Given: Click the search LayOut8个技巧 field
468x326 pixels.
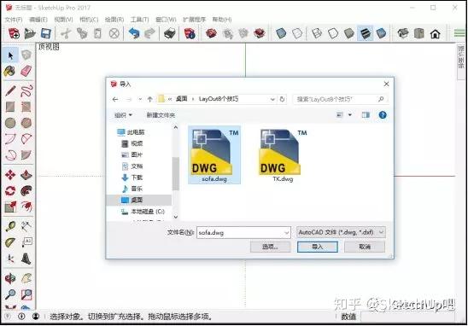Looking at the screenshot, I should [x=340, y=99].
